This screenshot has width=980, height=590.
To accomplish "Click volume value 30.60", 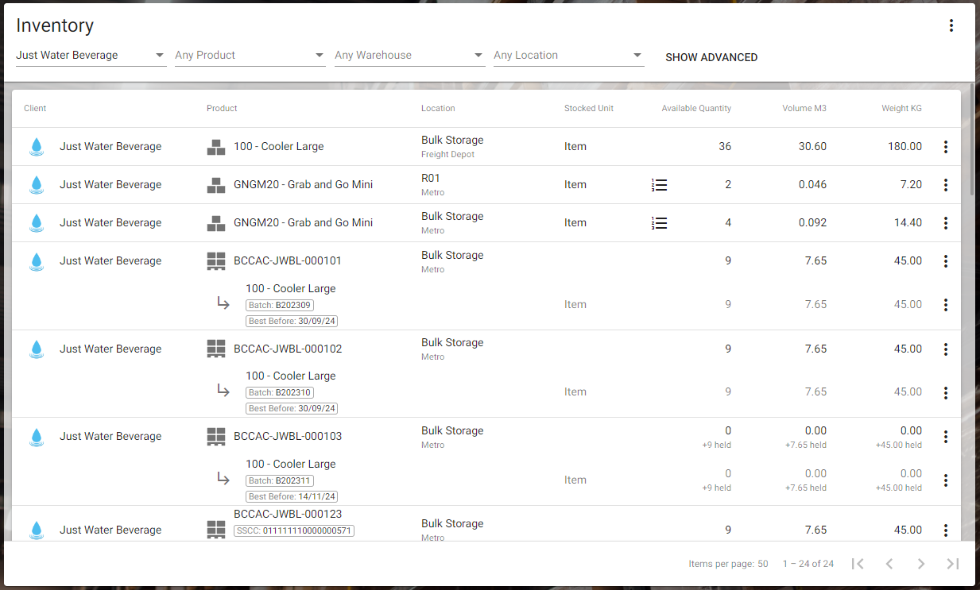I will 812,147.
